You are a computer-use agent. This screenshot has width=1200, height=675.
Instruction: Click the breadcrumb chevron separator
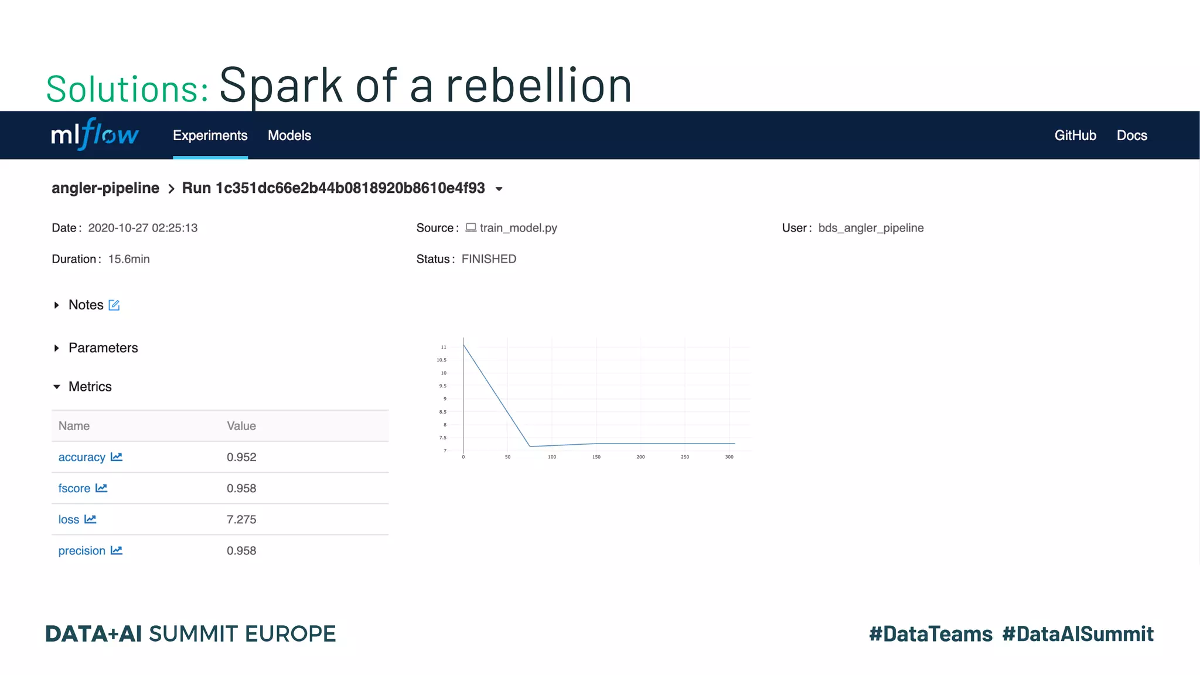171,189
